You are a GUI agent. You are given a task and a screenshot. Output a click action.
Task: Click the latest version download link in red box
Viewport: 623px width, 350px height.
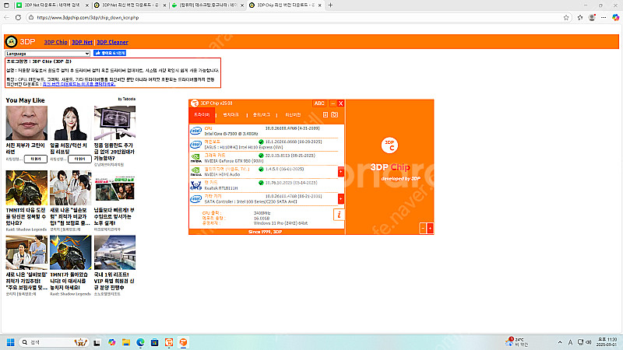point(79,84)
